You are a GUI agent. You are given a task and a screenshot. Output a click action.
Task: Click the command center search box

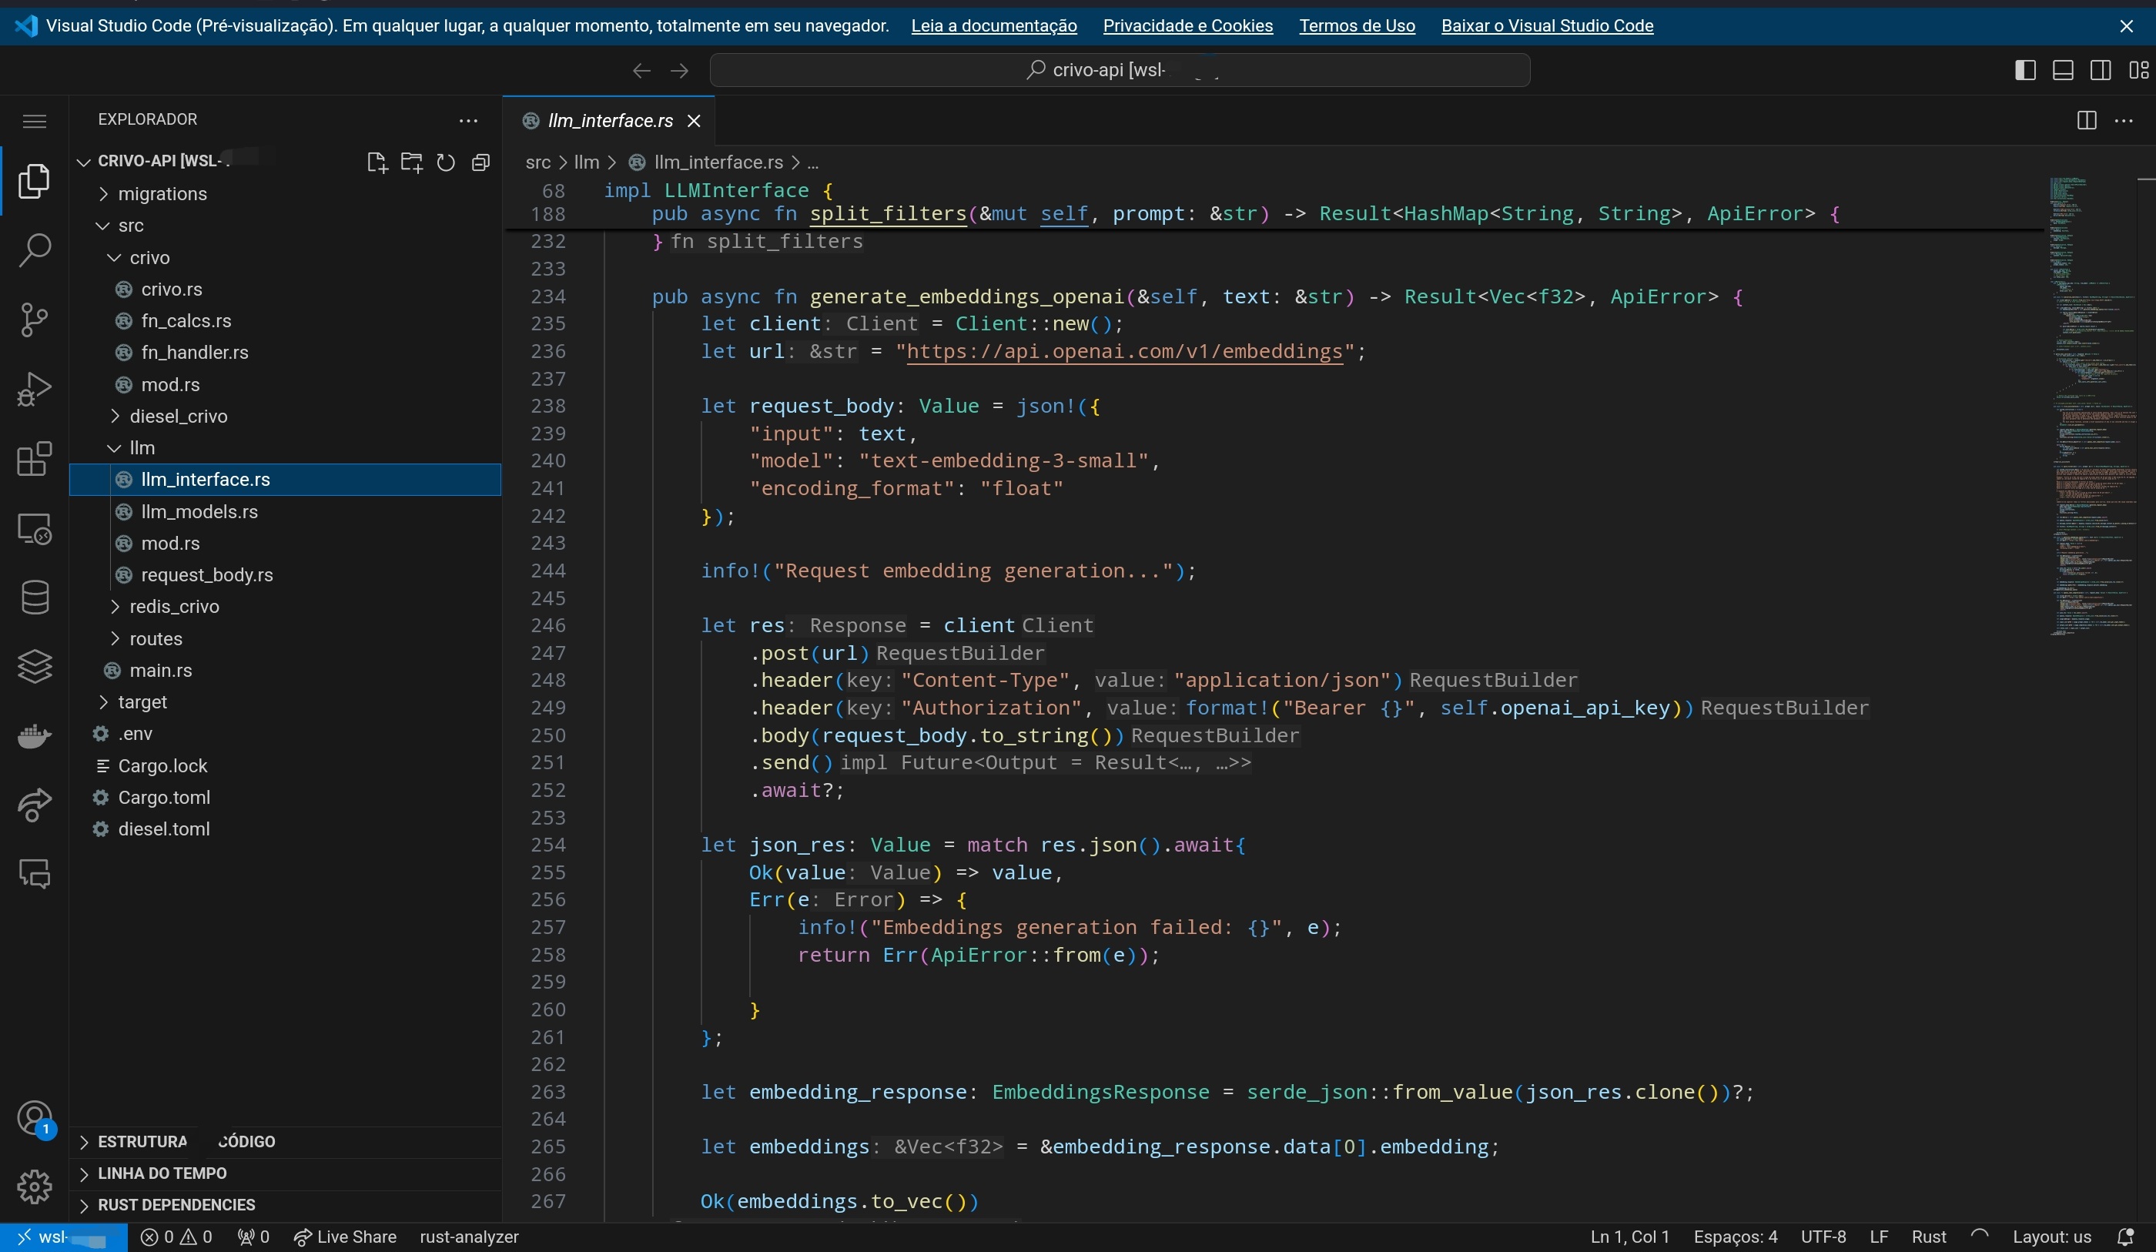[1119, 70]
